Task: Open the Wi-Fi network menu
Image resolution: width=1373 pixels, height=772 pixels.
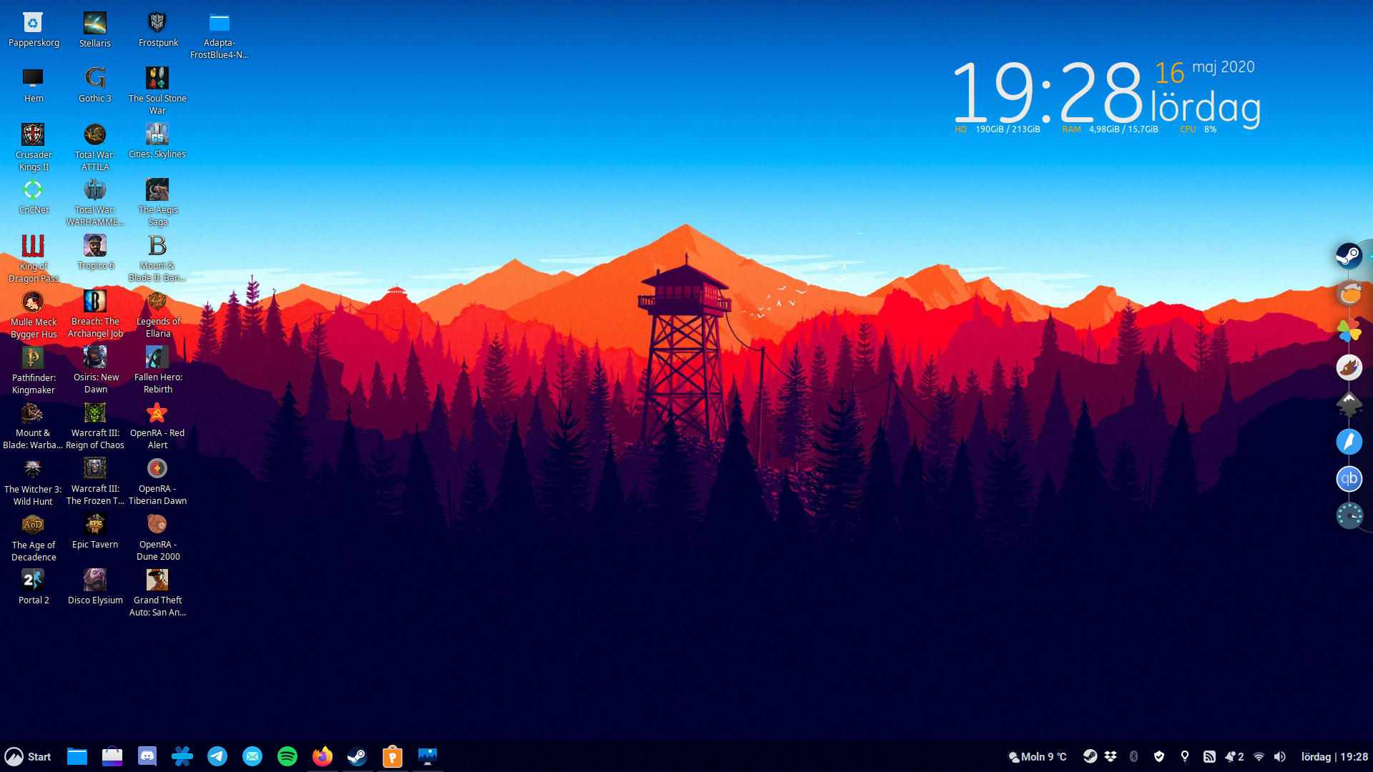Action: pos(1259,756)
